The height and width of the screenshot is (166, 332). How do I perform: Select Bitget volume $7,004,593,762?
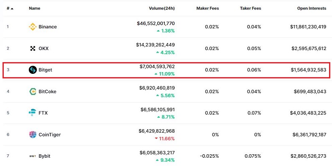click(157, 67)
